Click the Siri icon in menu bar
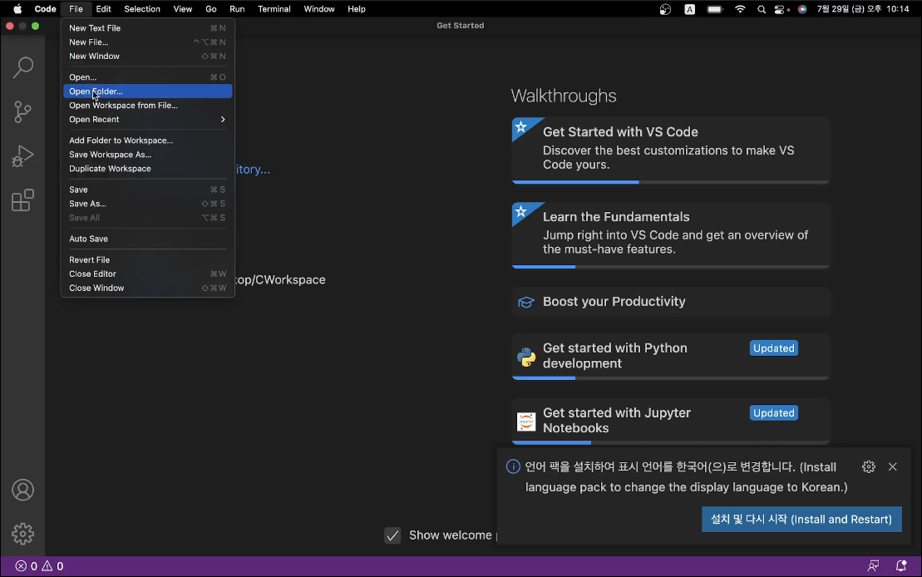The image size is (922, 577). coord(802,9)
